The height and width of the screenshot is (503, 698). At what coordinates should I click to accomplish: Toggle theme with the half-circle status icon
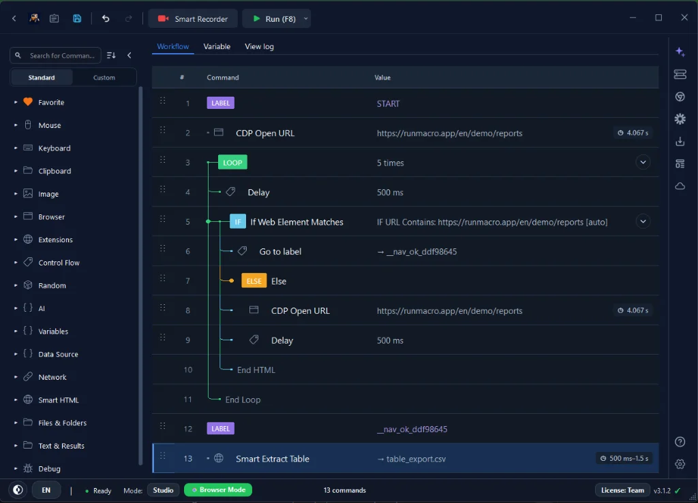pyautogui.click(x=18, y=490)
